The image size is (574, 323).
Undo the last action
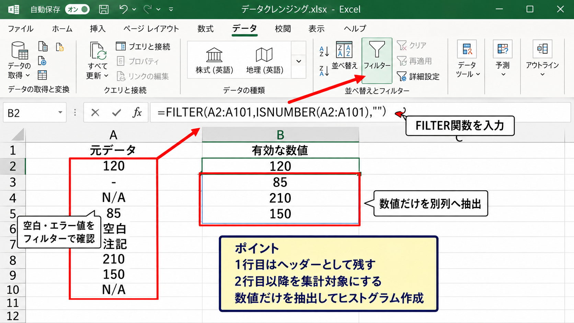pyautogui.click(x=123, y=9)
